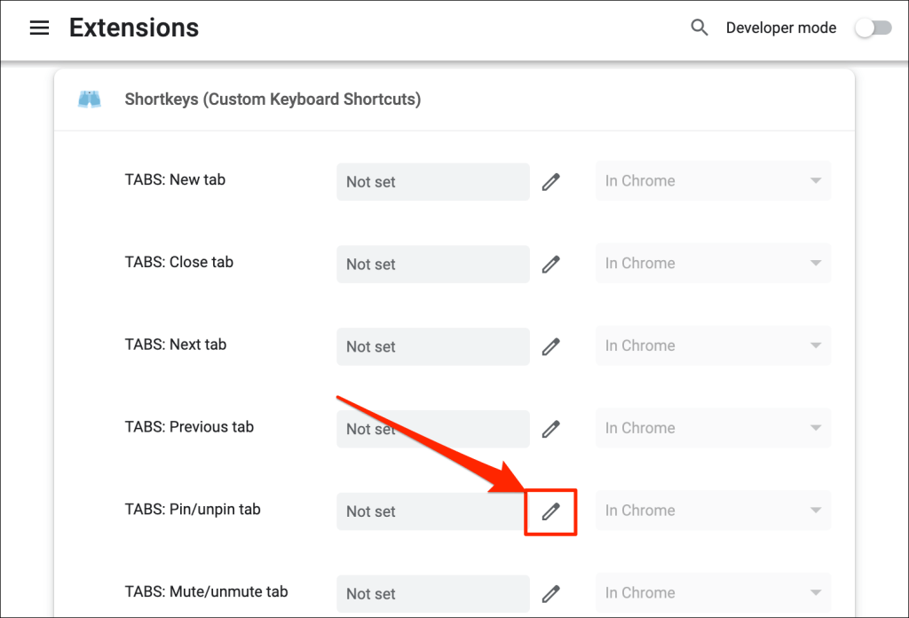Edit the highlighted Pin/unpin tab shortcut

click(550, 511)
